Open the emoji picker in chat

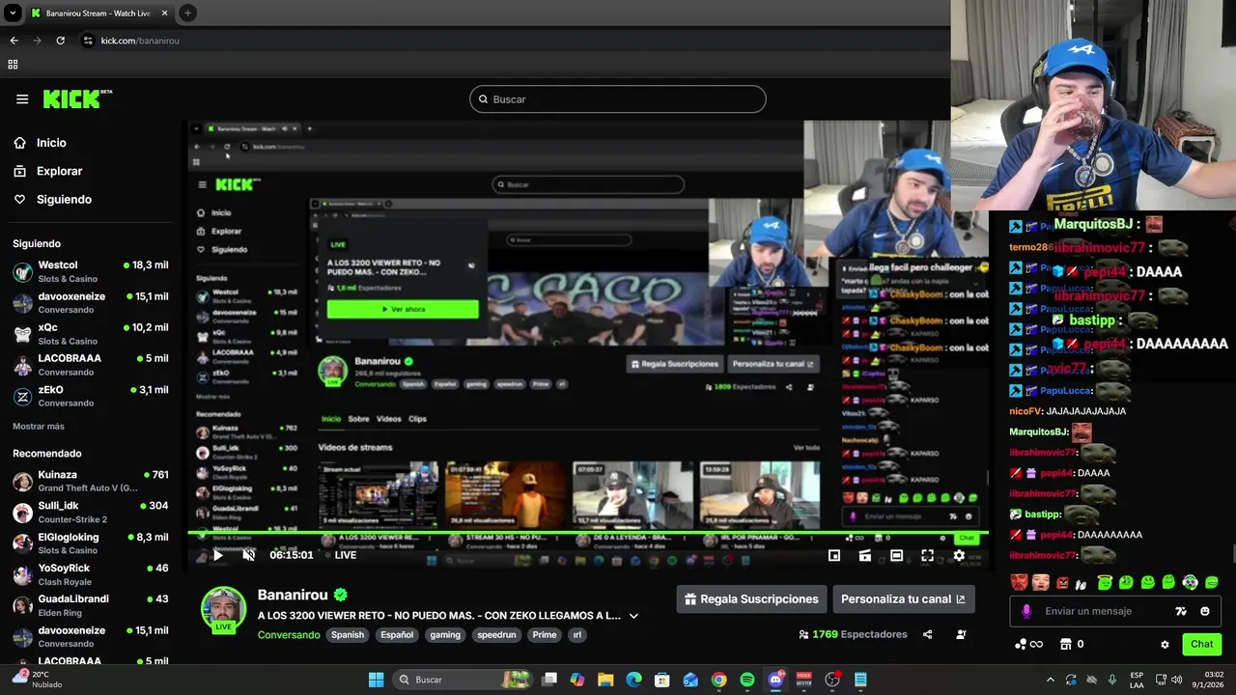point(1205,611)
